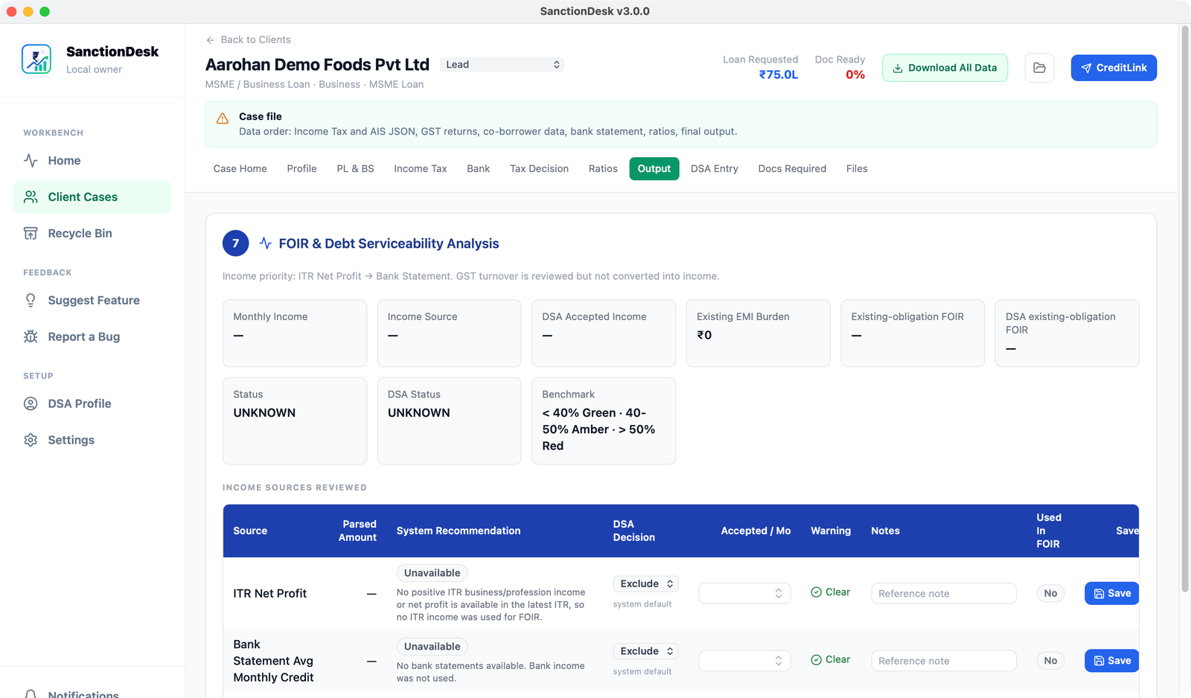
Task: Click the Monthly Income card
Action: coord(295,333)
